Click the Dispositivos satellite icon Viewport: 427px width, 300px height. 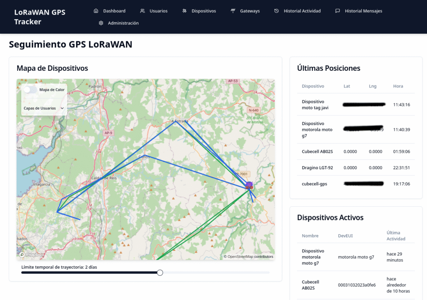tap(184, 11)
